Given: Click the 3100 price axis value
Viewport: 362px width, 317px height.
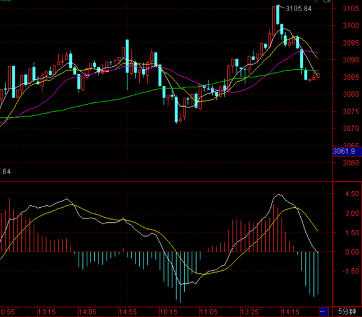Looking at the screenshot, I should (x=351, y=26).
